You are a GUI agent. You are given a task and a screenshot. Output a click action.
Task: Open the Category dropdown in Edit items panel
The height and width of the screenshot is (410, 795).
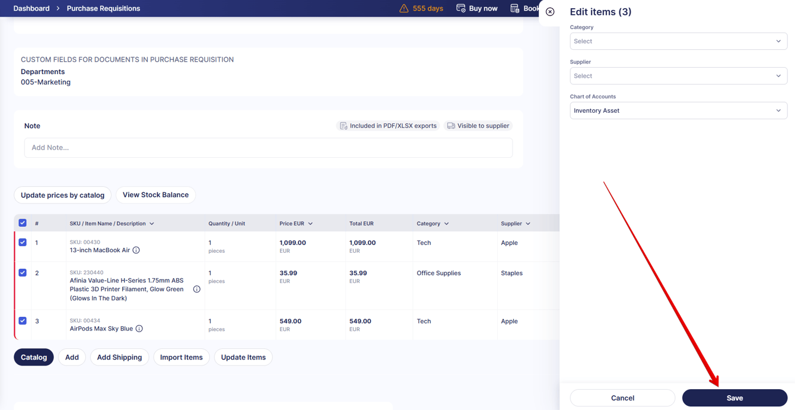[678, 41]
